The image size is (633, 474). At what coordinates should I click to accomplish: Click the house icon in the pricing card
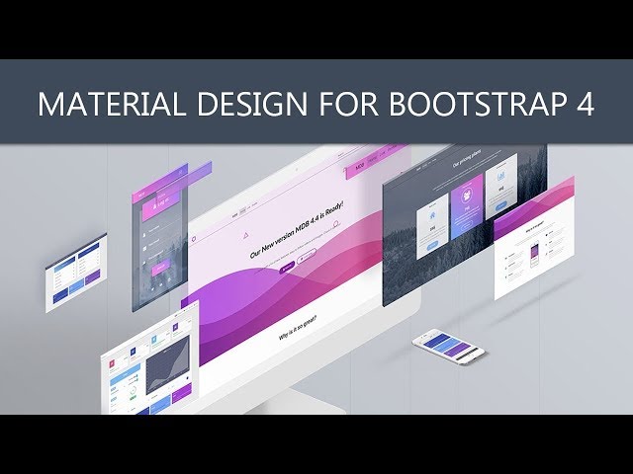pyautogui.click(x=432, y=215)
